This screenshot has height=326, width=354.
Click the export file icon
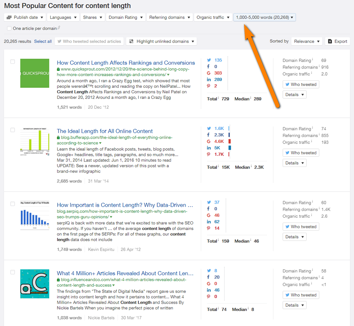pos(330,41)
